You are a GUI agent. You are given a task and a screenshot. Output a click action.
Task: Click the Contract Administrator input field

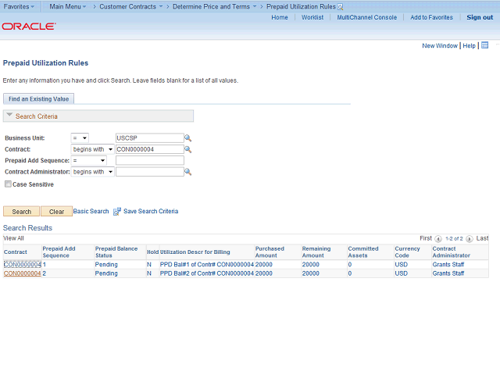coord(149,172)
